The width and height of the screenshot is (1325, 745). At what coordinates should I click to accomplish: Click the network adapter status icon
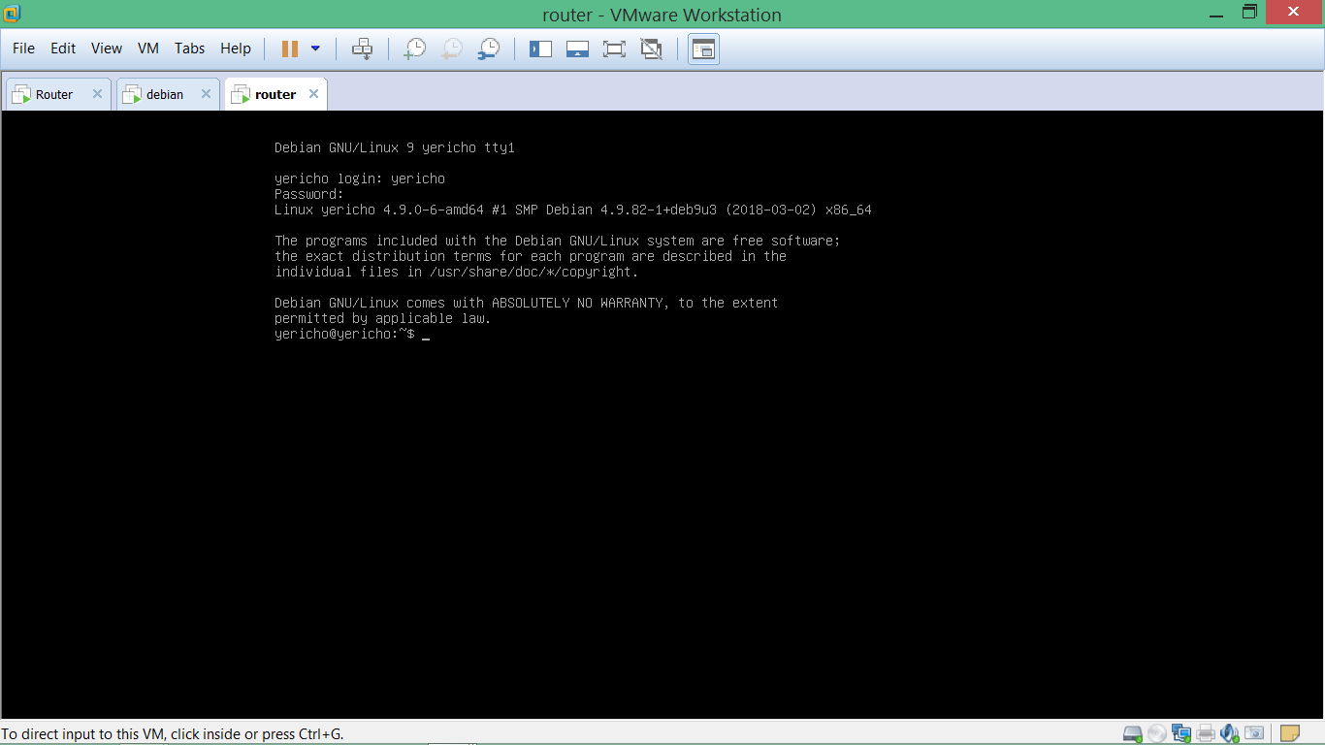(1180, 733)
